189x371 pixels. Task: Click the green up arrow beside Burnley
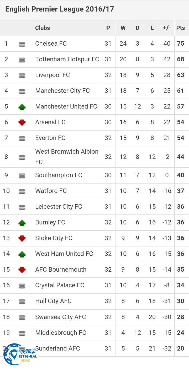[22, 223]
